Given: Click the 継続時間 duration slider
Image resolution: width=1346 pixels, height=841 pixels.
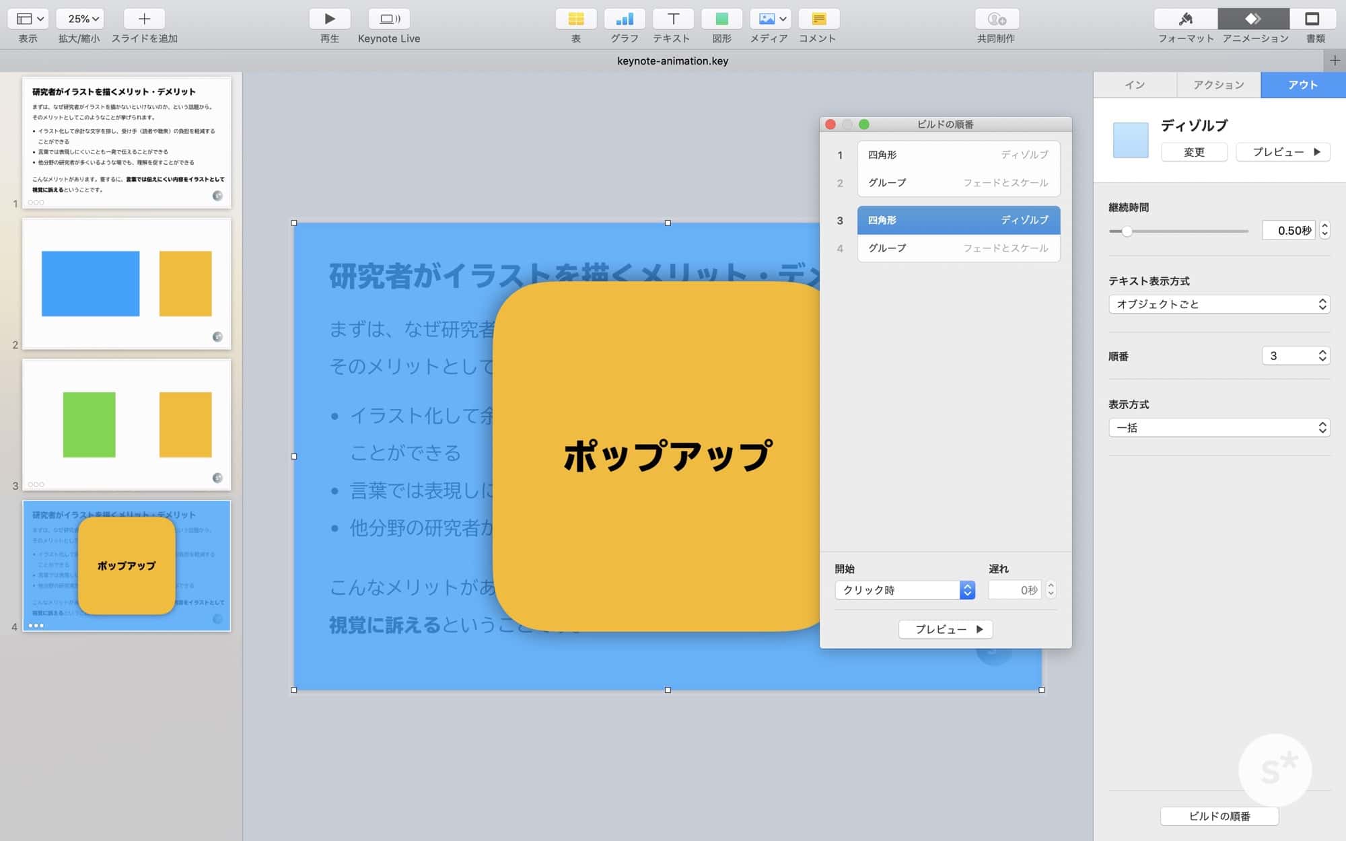Looking at the screenshot, I should point(1178,231).
